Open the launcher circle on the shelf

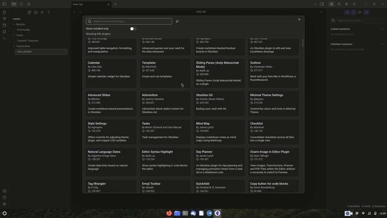[4, 213]
